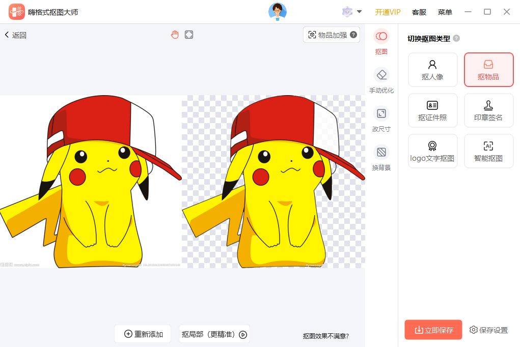Image resolution: width=520 pixels, height=347 pixels.
Task: Select the 手动优化 eraser tool
Action: 381,80
